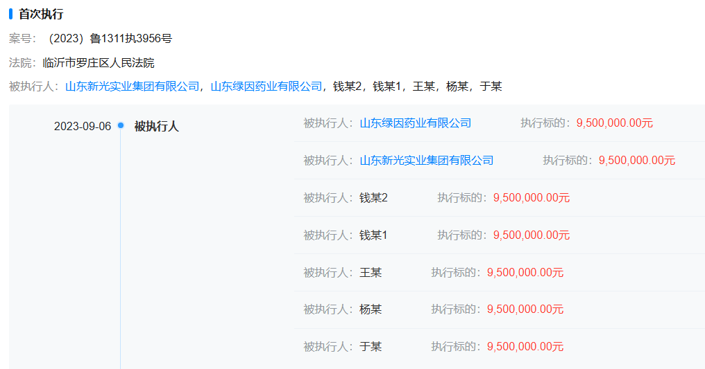Select 钱某1 in the detail list

pyautogui.click(x=373, y=235)
